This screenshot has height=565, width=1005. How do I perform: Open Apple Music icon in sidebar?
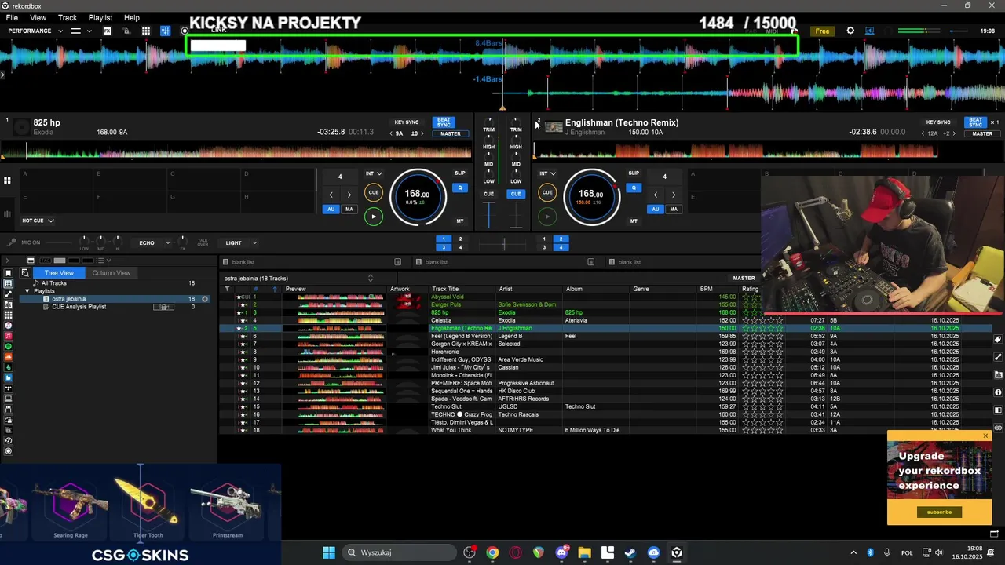click(8, 336)
